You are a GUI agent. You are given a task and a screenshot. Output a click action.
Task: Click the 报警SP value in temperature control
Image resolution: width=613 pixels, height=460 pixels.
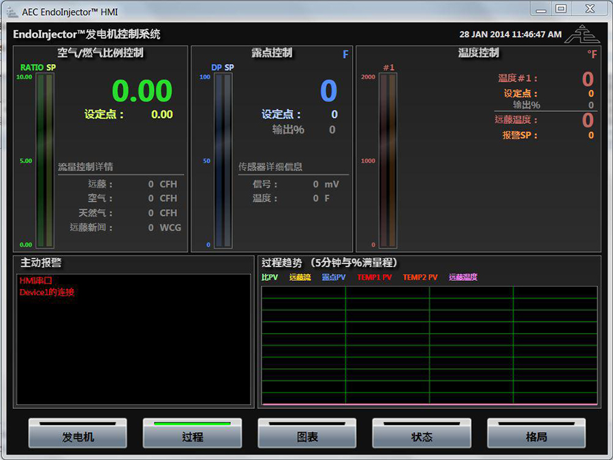pos(591,135)
